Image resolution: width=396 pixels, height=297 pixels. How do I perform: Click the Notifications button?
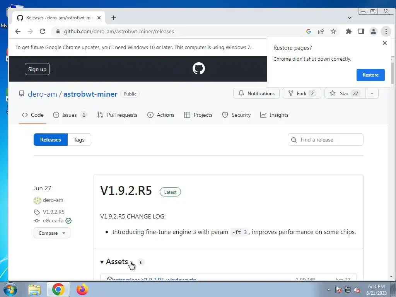coord(256,94)
